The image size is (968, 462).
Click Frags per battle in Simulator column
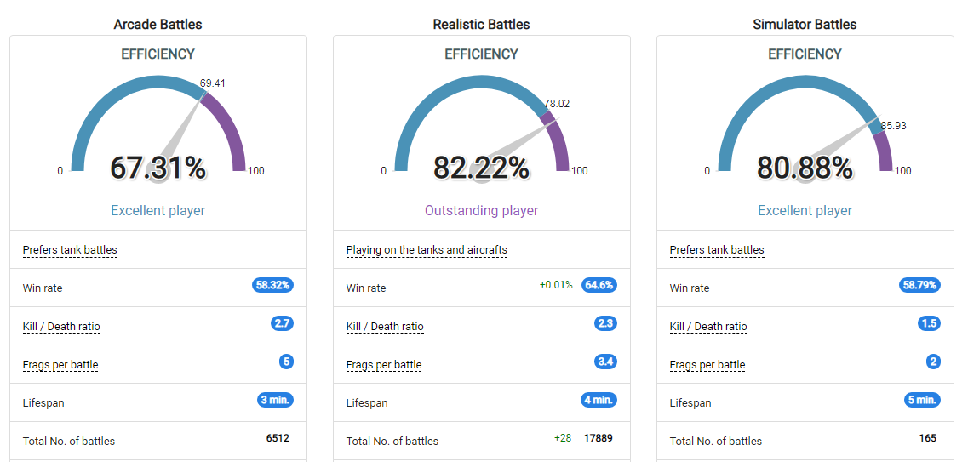707,365
